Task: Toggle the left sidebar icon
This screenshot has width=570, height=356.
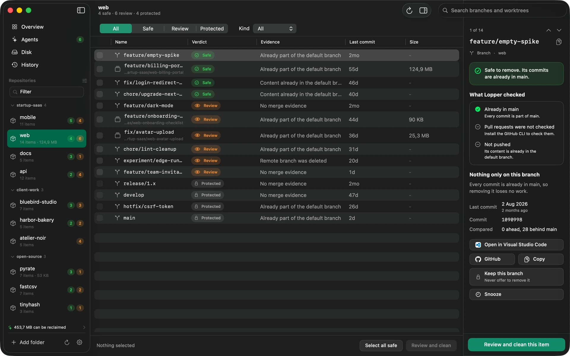Action: [x=81, y=10]
